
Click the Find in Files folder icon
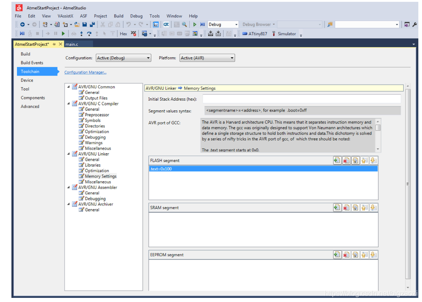point(330,25)
